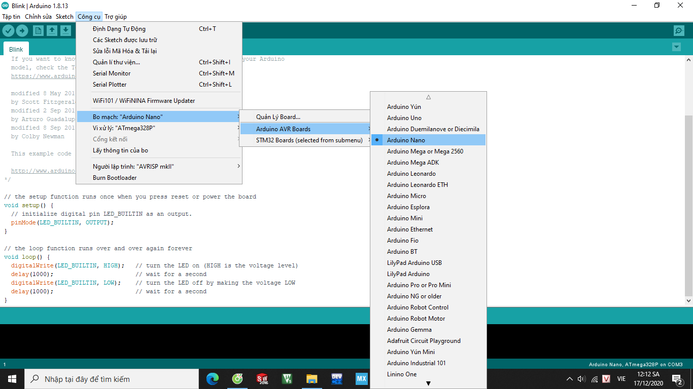
Task: Launch Dev-C++ from the taskbar
Action: (337, 379)
